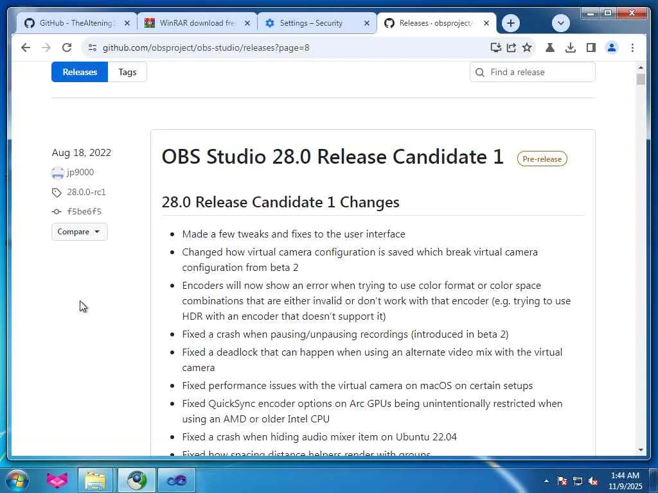Open the browser downloads icon

coord(571,48)
